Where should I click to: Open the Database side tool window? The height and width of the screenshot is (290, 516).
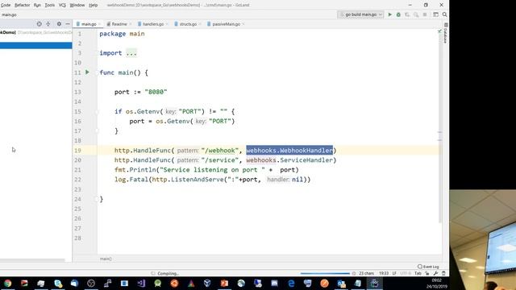pos(446,33)
